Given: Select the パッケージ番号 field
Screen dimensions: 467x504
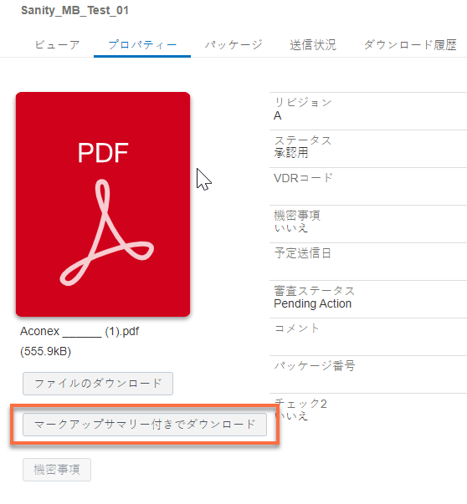Looking at the screenshot, I should pos(368,374).
